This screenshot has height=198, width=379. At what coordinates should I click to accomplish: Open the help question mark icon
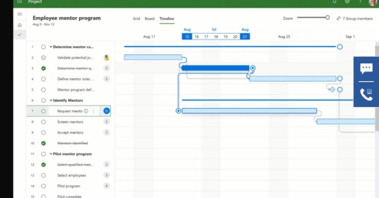pyautogui.click(x=360, y=2)
